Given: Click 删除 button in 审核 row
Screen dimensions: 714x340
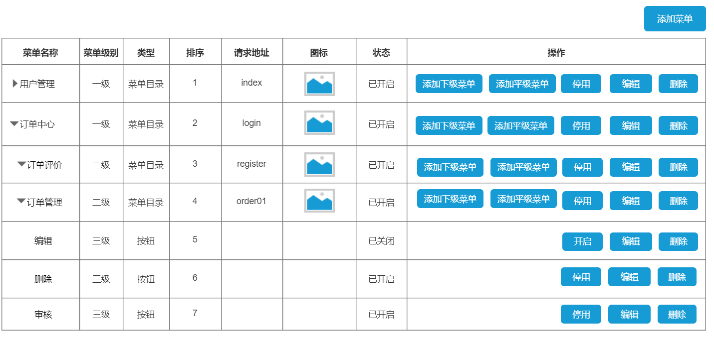Looking at the screenshot, I should pos(677,314).
